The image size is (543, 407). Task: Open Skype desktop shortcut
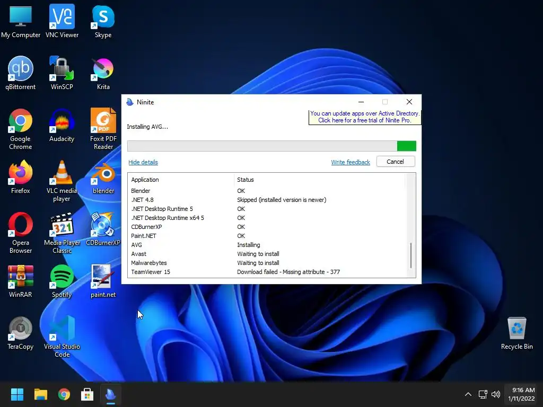coord(103,21)
